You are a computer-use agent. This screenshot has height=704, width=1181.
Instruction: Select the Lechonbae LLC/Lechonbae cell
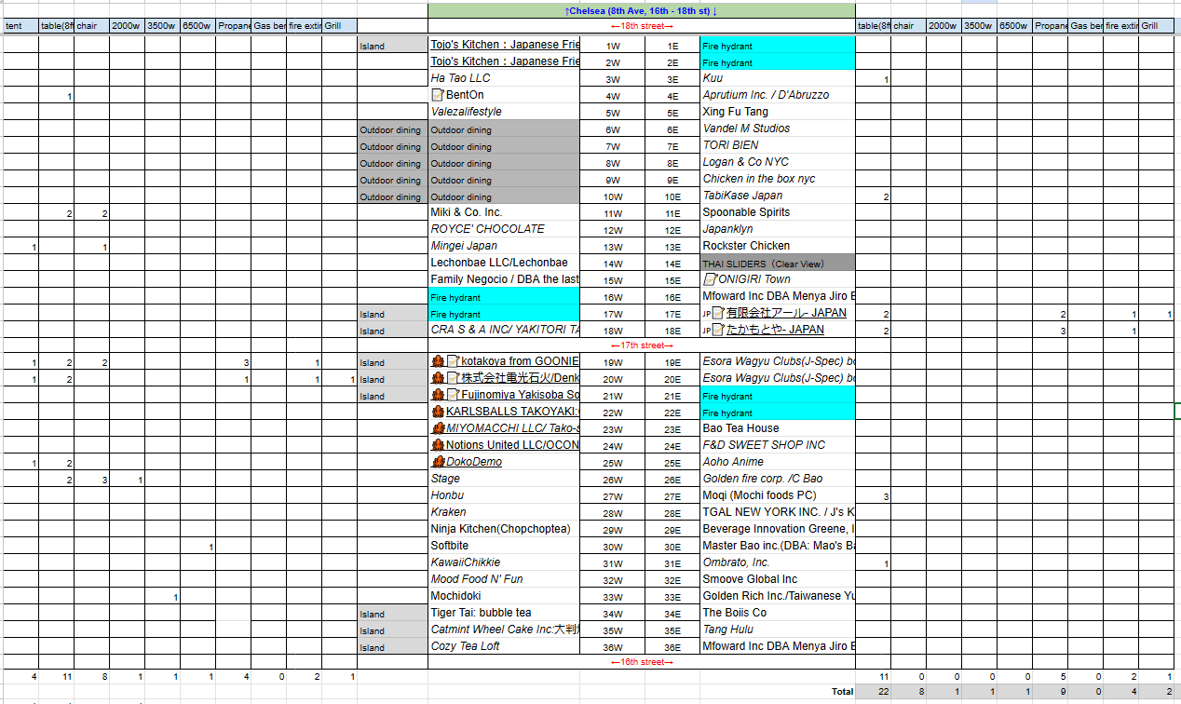click(x=504, y=263)
